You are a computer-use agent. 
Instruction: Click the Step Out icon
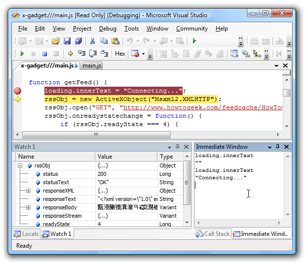105,53
